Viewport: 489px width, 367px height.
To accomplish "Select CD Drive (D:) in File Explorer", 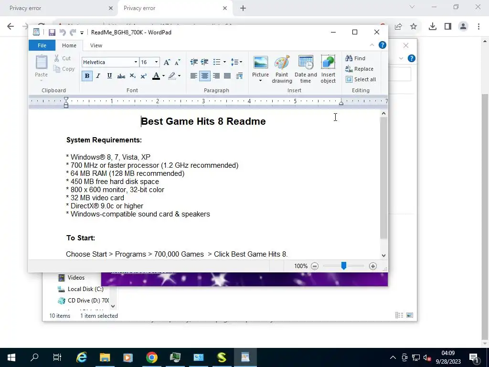I will (x=83, y=301).
